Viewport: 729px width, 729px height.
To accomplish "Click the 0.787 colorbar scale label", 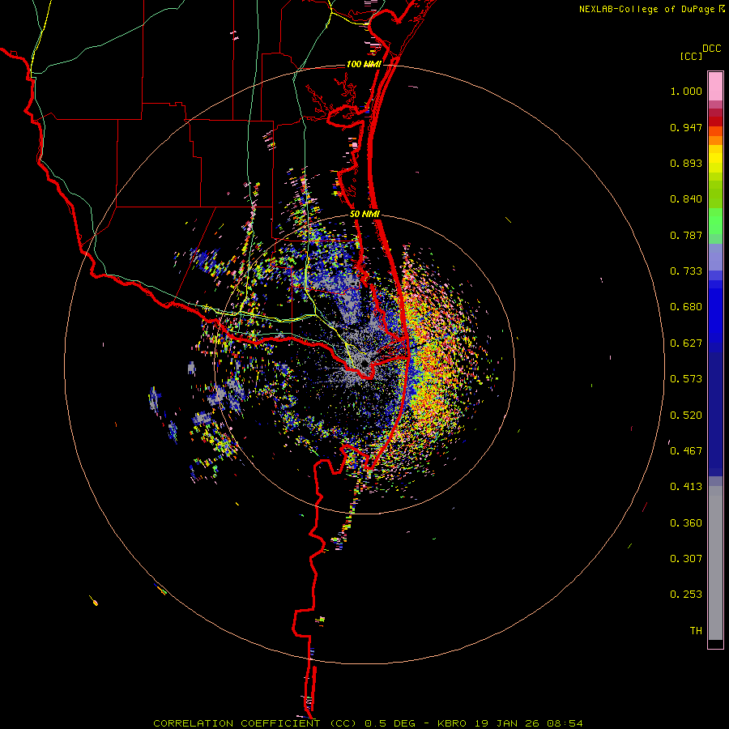I will [x=686, y=235].
